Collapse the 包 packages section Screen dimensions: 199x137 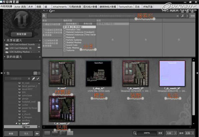[5, 73]
